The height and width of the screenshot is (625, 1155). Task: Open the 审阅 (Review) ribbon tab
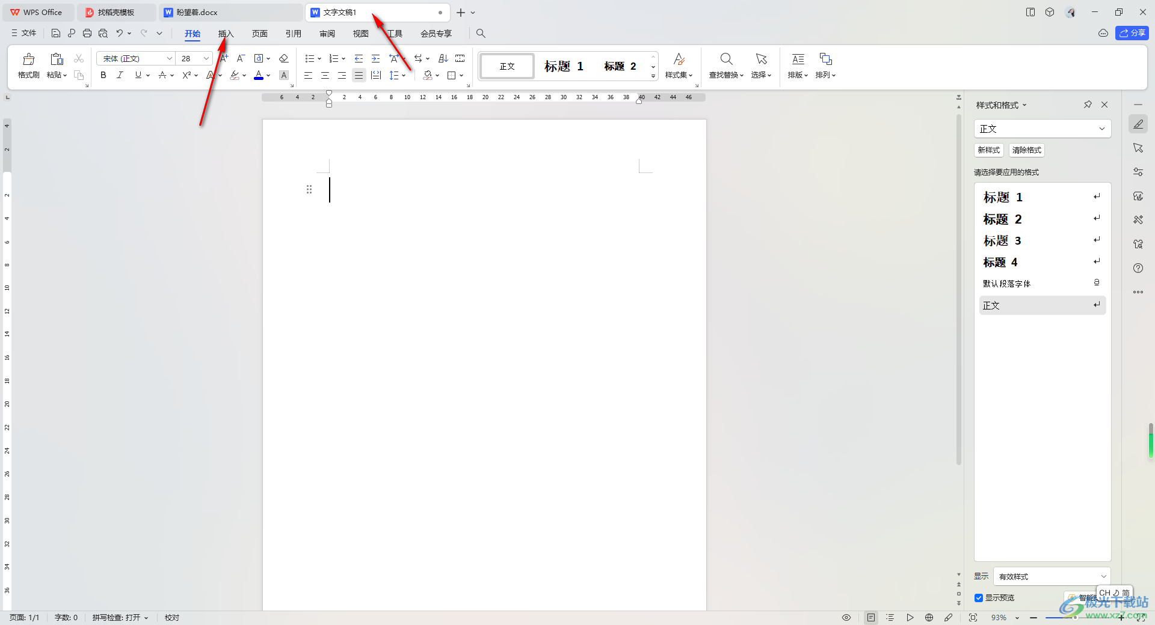[327, 33]
